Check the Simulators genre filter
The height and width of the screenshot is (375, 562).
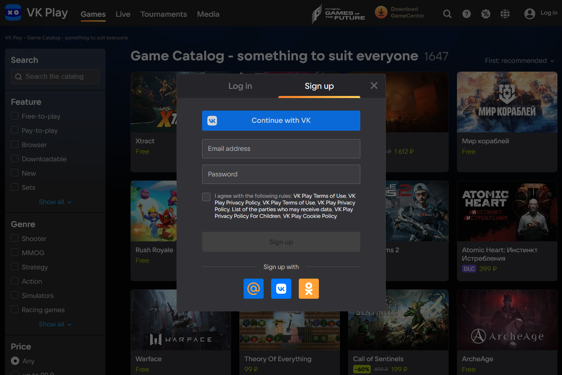pos(15,295)
